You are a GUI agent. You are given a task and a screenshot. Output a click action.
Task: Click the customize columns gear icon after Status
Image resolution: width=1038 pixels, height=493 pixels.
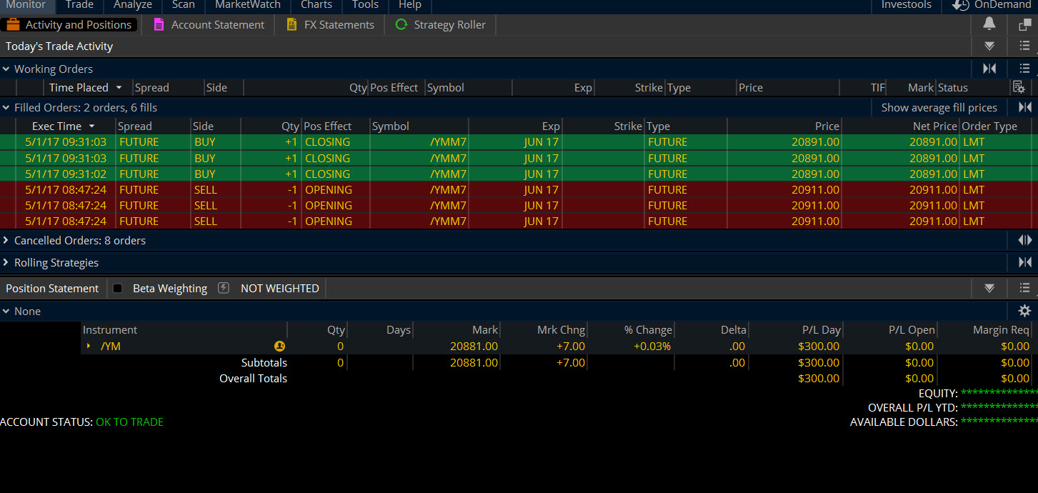1019,87
